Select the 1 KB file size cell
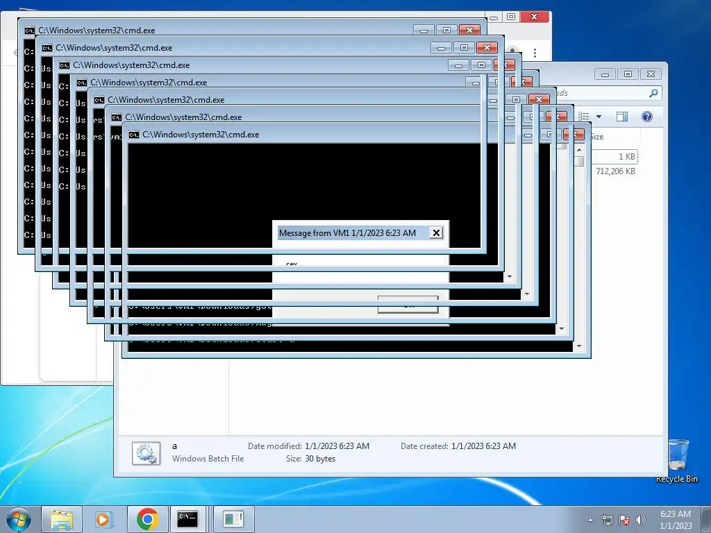 tap(626, 156)
